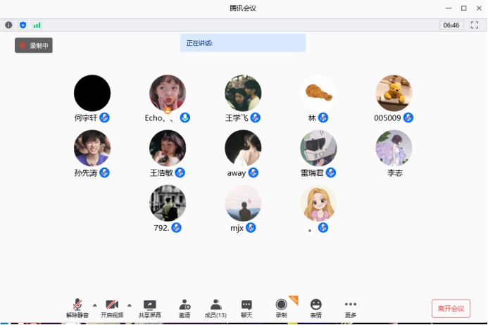This screenshot has height=325, width=488.
Task: Open the 成员(13) members list
Action: (215, 308)
